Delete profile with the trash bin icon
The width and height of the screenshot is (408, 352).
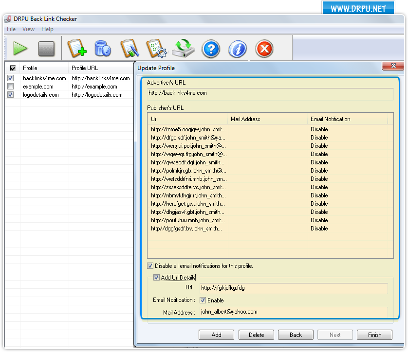(x=103, y=48)
